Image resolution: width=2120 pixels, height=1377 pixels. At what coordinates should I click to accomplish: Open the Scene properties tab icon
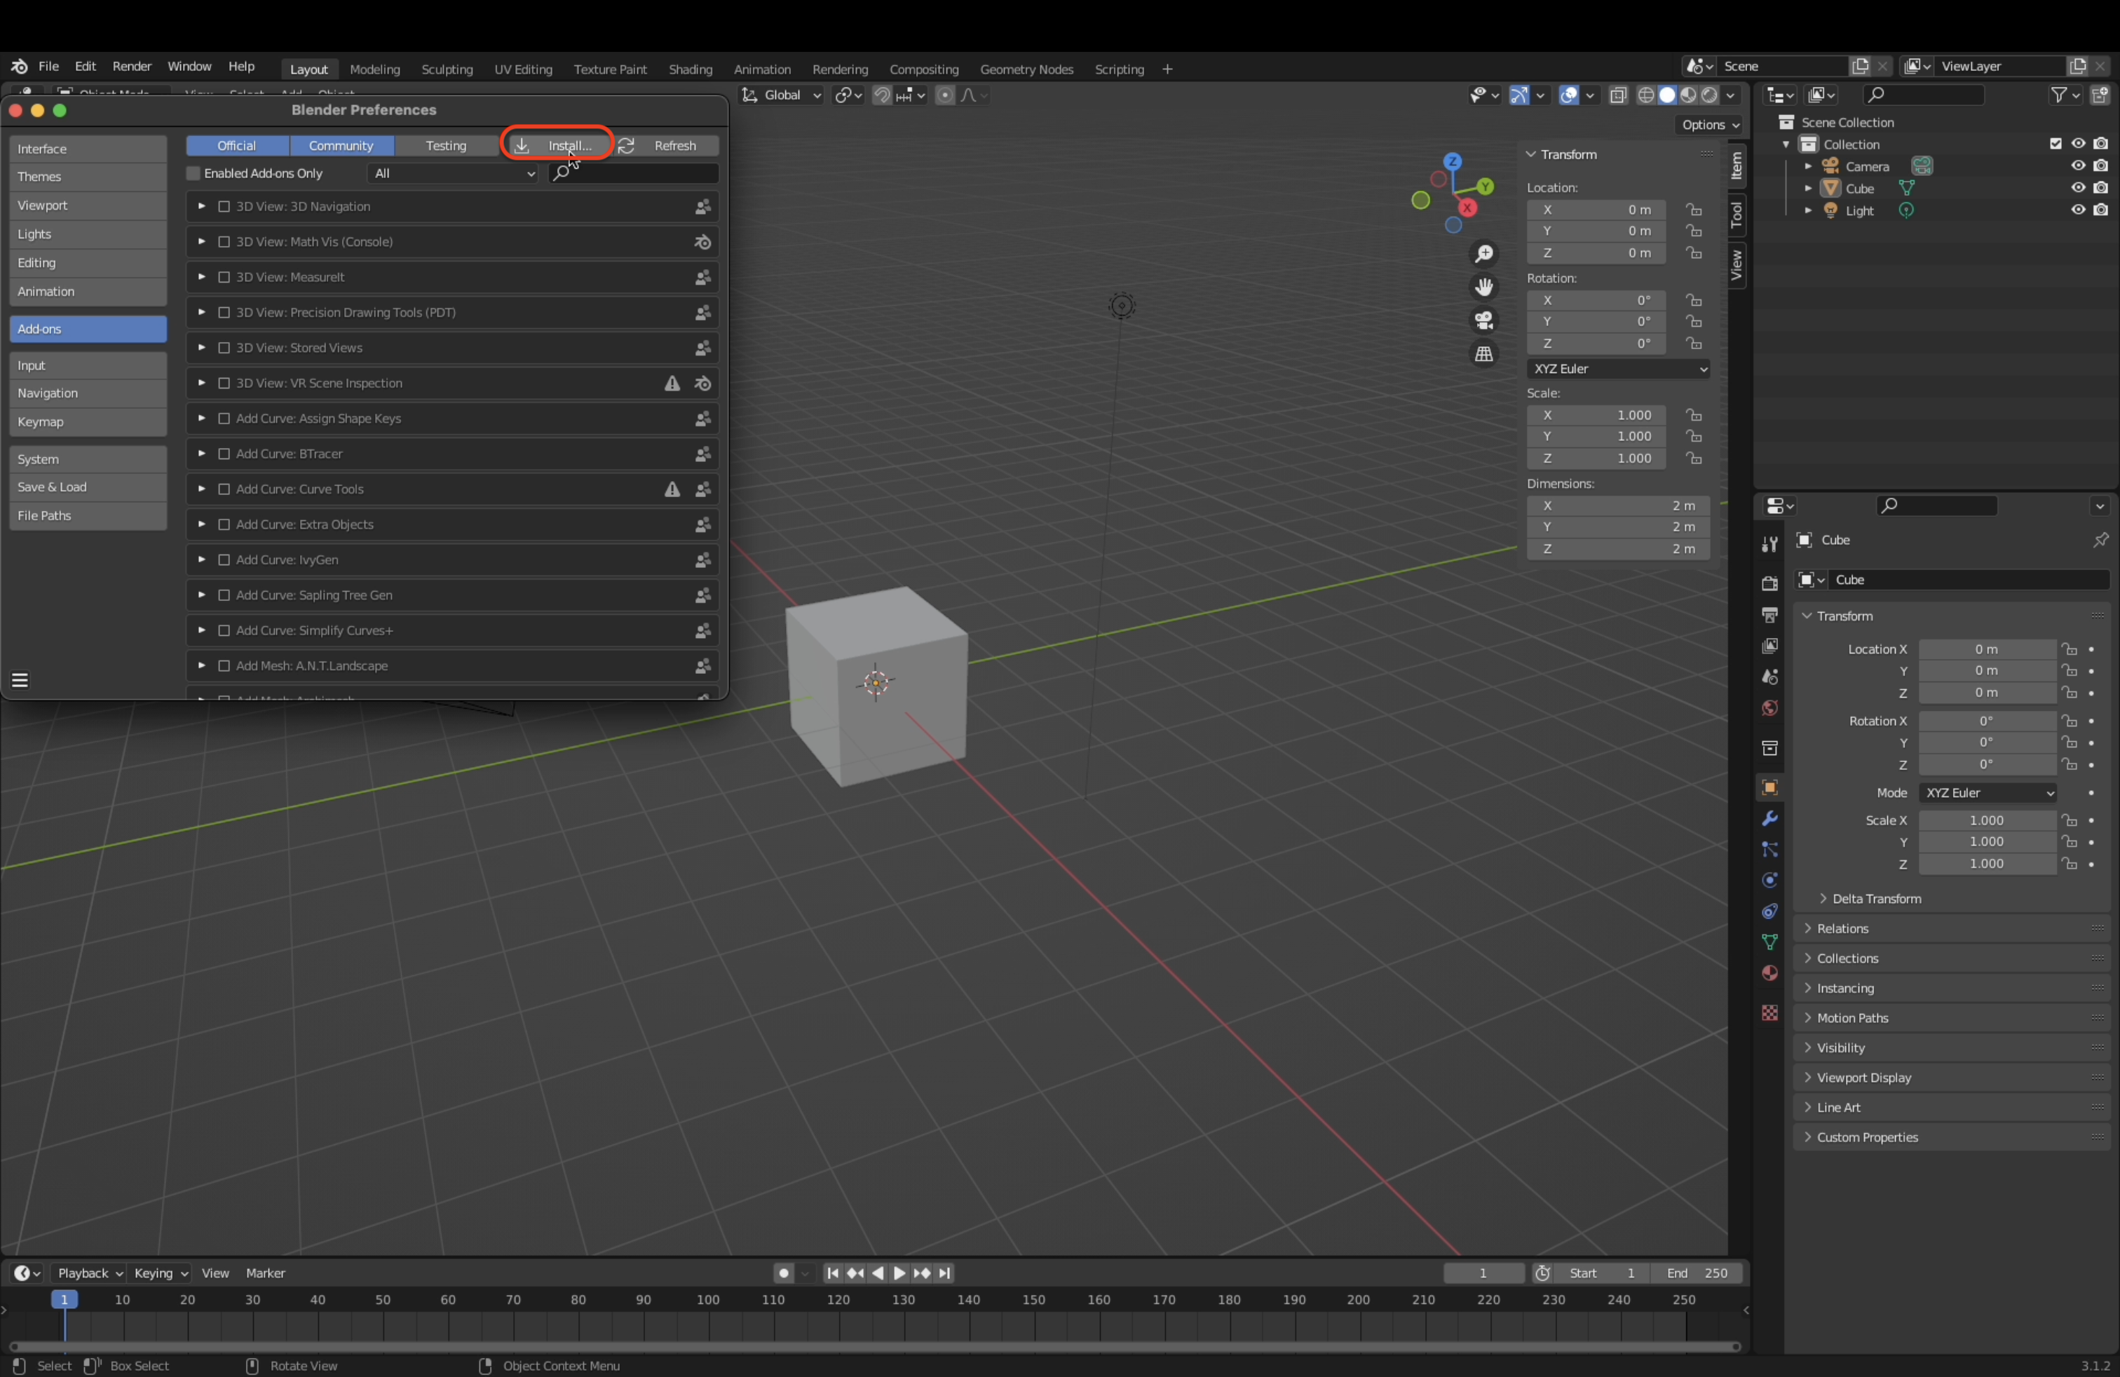(1770, 677)
